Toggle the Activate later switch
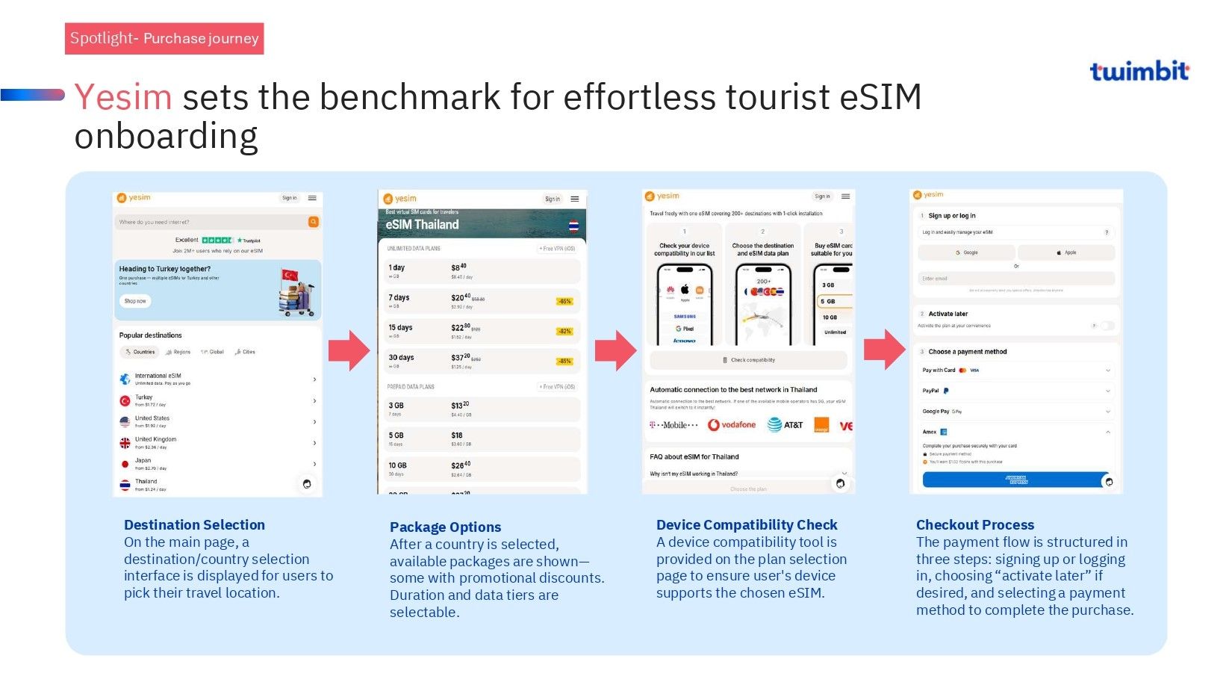The image size is (1232, 688). 1107,326
